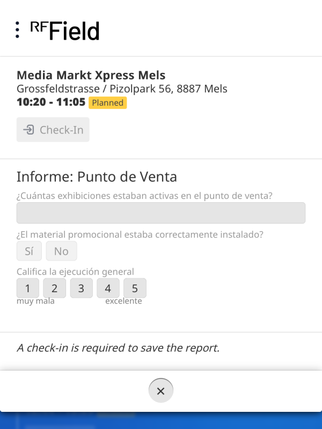The image size is (322, 429).
Task: Rate general execution as 4
Action: click(x=108, y=289)
